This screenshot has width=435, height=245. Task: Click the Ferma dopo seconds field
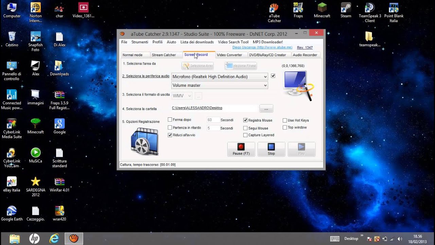point(213,120)
